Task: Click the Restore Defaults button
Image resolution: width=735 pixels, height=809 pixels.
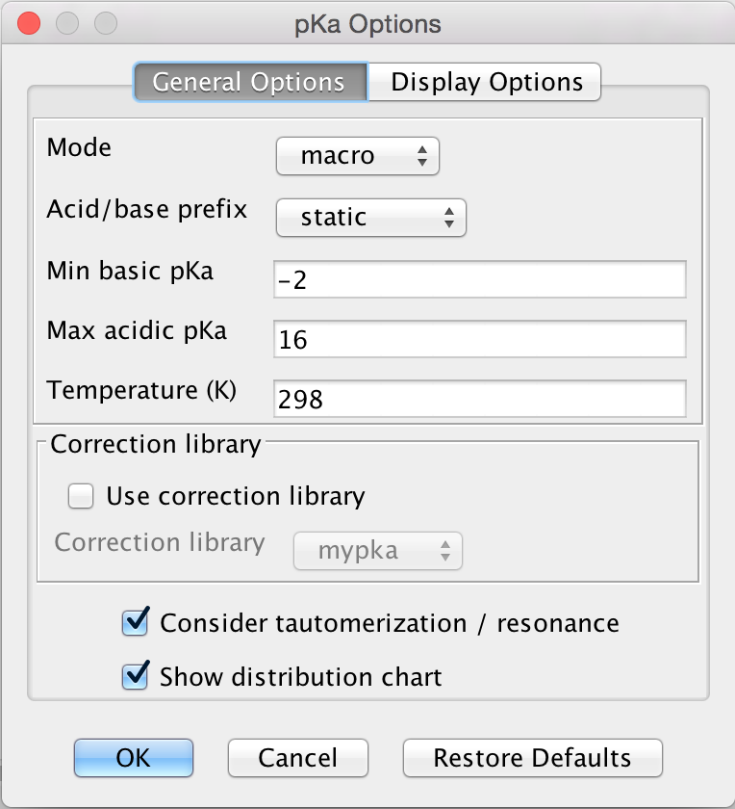Action: (x=532, y=758)
